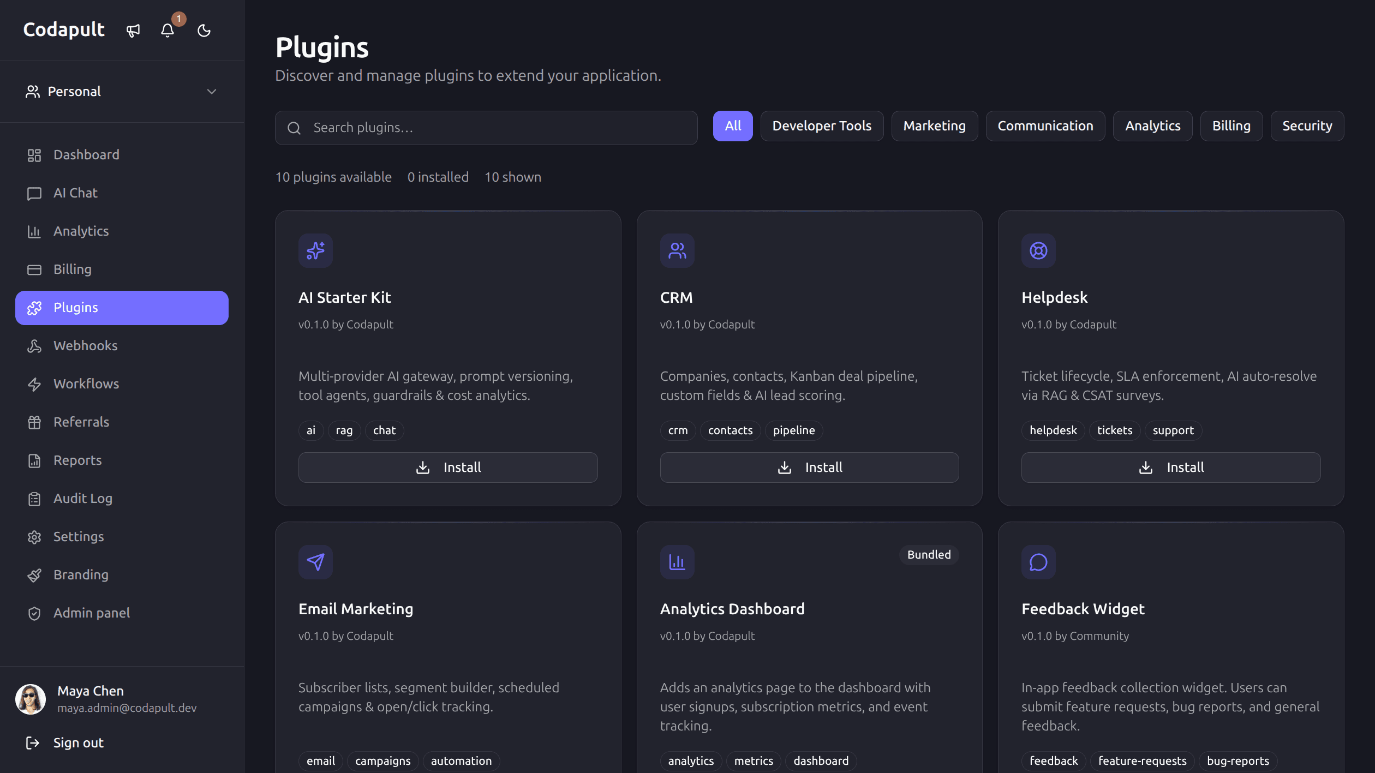Screen dimensions: 1375x773
Task: Click the Audit Log clipboard icon
Action: pyautogui.click(x=34, y=499)
